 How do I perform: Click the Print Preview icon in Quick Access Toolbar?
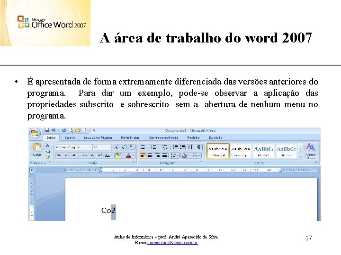(71, 130)
